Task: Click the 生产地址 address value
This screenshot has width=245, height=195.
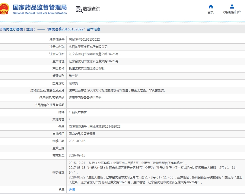Action: coord(94,61)
